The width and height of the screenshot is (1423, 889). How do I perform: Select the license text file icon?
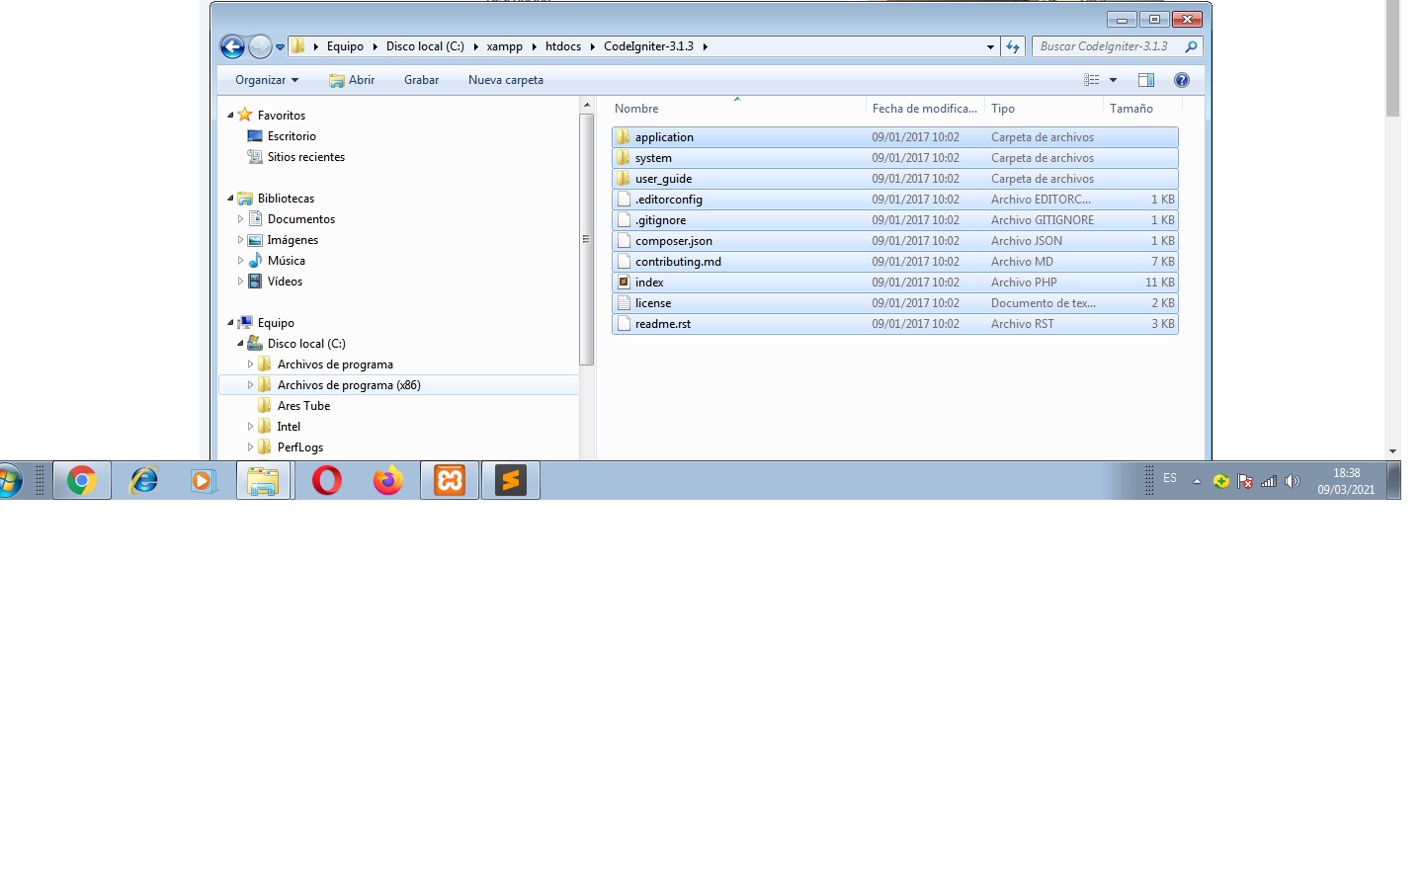(624, 303)
